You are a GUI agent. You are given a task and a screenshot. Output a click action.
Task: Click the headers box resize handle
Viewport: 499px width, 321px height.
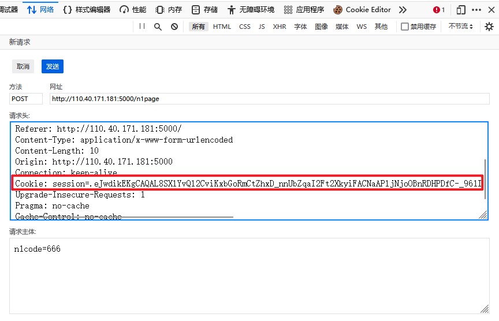[483, 215]
